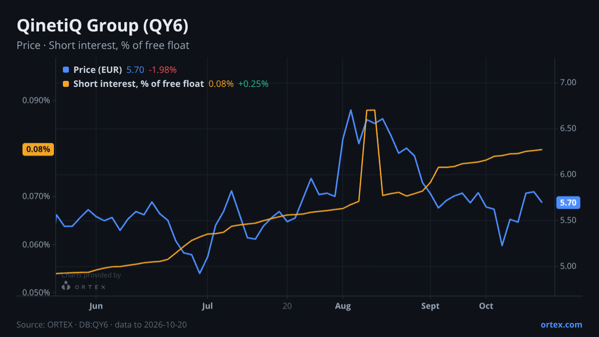Click the orange 0.08% axis value badge
The width and height of the screenshot is (599, 337).
38,149
